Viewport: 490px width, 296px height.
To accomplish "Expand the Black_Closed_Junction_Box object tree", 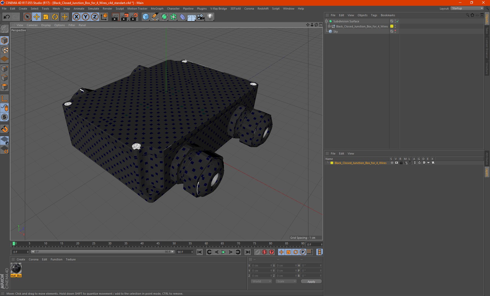I will [x=329, y=26].
